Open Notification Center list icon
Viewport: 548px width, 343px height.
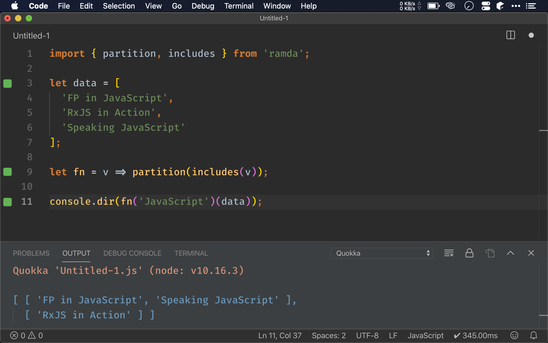[531, 6]
